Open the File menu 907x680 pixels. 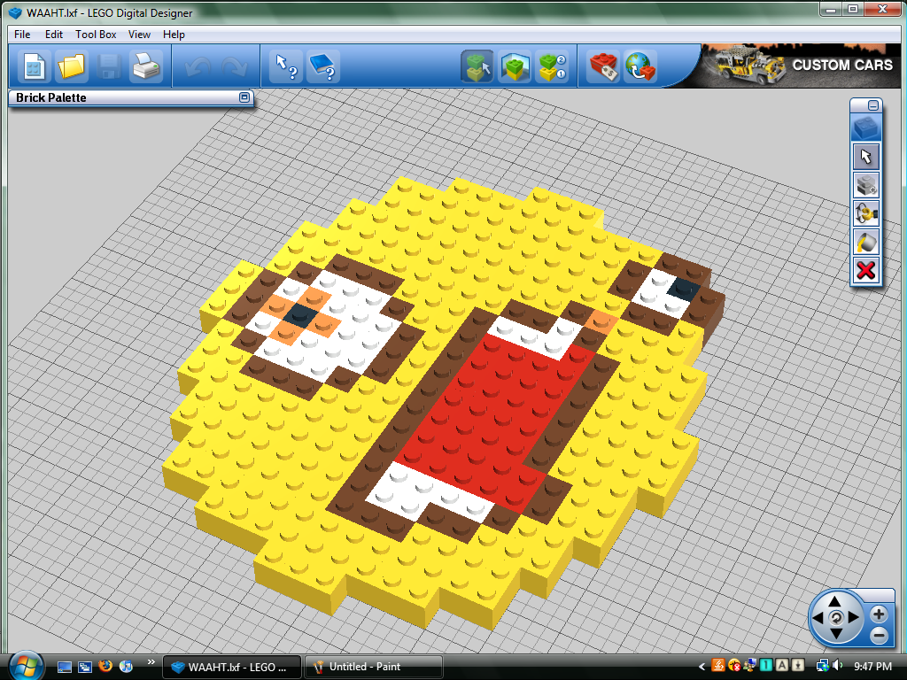[22, 35]
